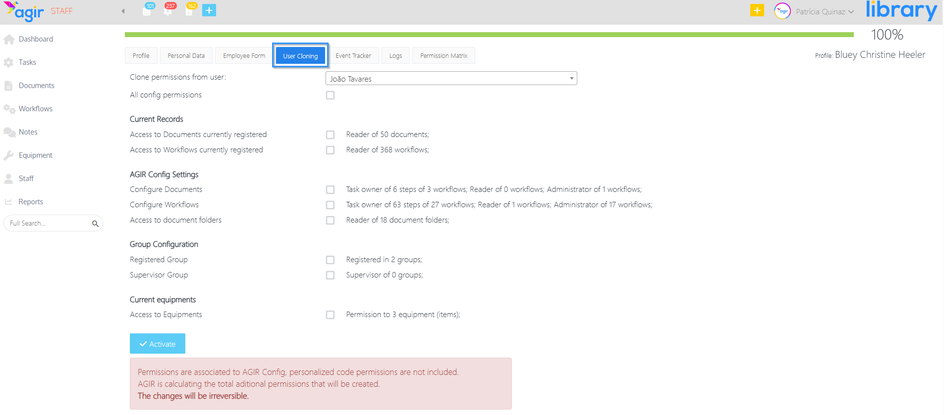The height and width of the screenshot is (415, 944).
Task: Click the 100% progress percentage label
Action: (887, 35)
